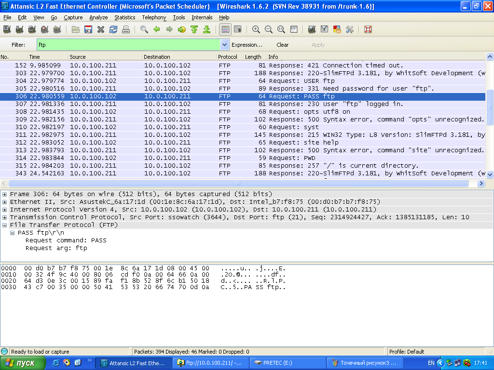Screen dimensions: 494x370
Task: Zoom in toolbar icon
Action: [256, 29]
